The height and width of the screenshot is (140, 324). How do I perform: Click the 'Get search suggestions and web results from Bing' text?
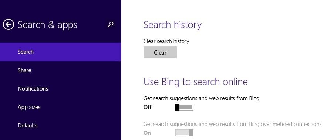[202, 98]
